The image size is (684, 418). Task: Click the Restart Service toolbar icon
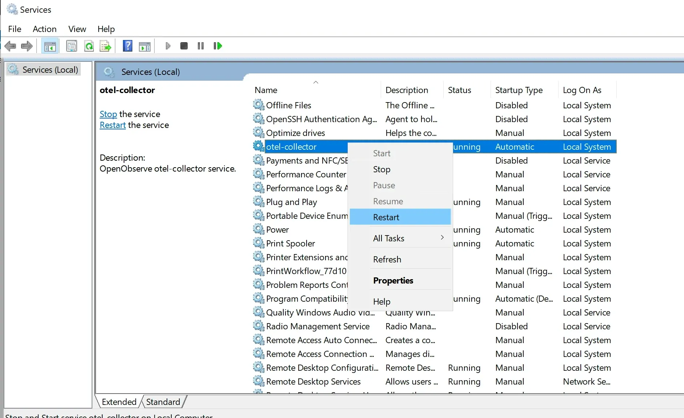[x=217, y=46]
